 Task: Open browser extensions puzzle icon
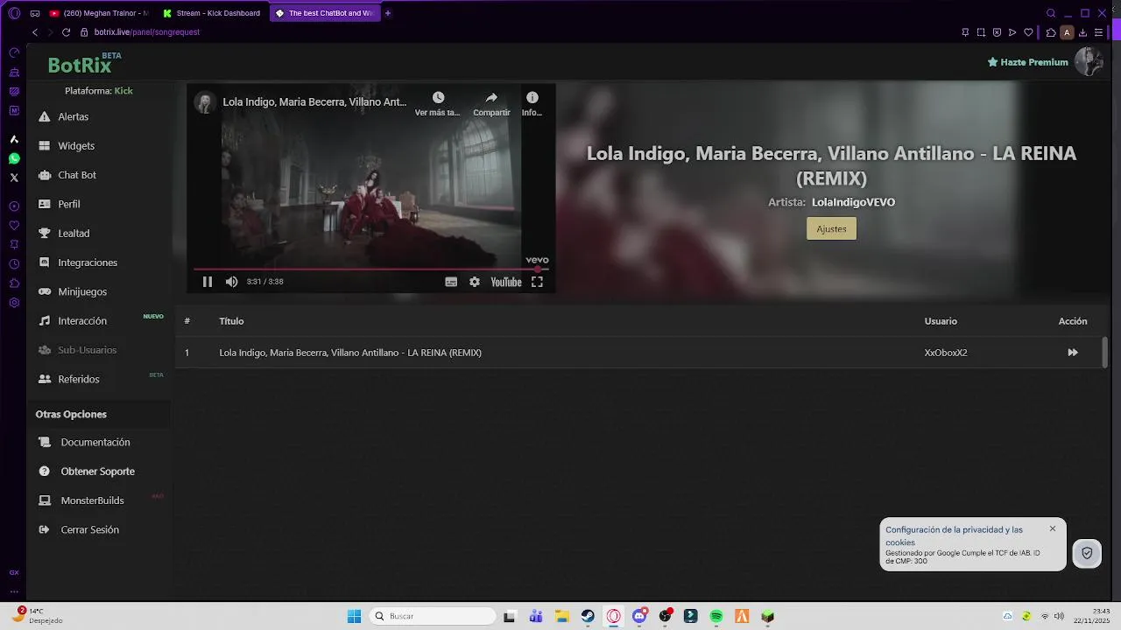pos(1051,32)
